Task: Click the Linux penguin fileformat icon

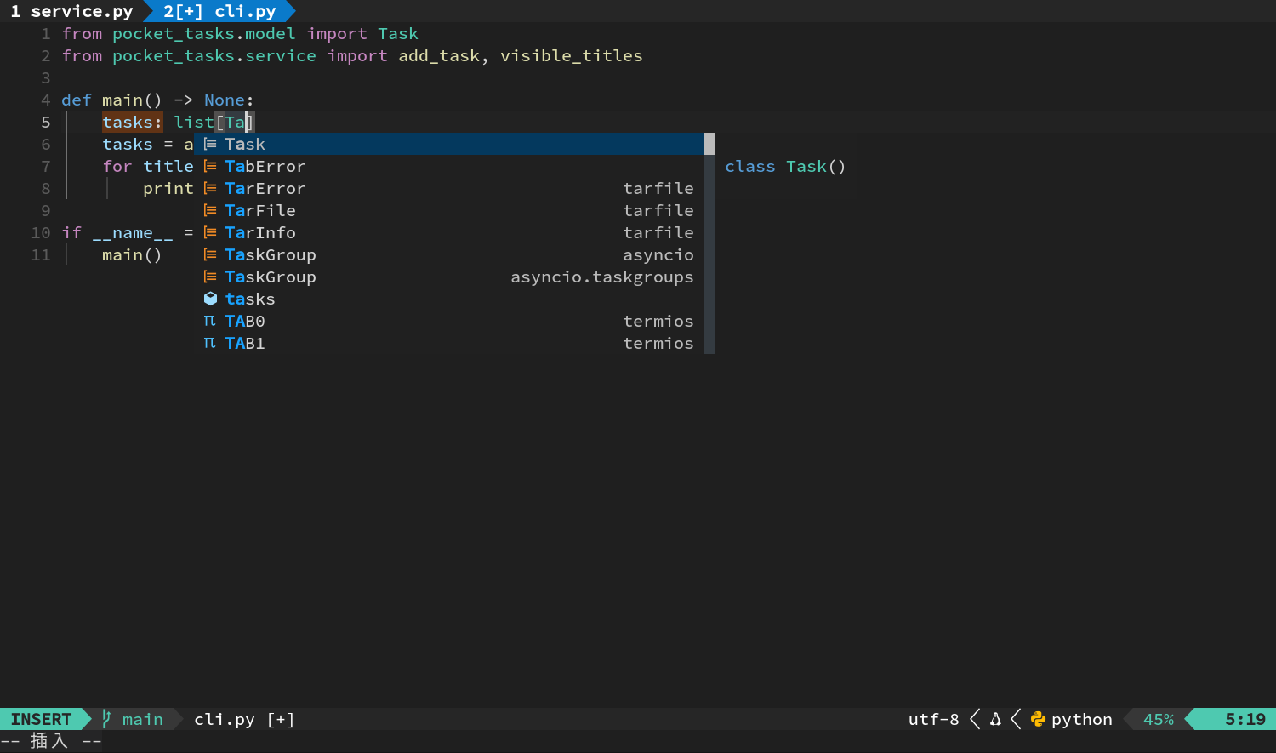Action: 995,720
